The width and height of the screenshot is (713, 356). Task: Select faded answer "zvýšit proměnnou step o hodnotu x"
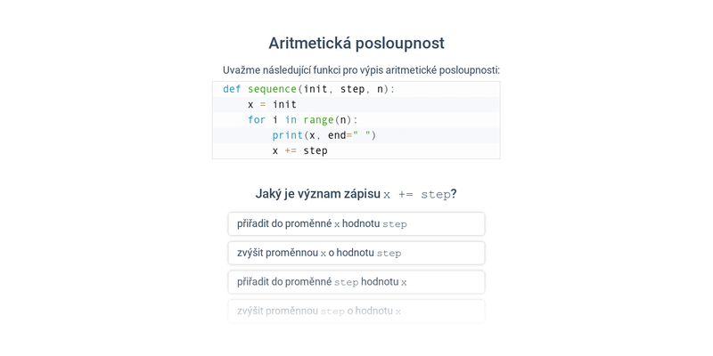(x=356, y=311)
